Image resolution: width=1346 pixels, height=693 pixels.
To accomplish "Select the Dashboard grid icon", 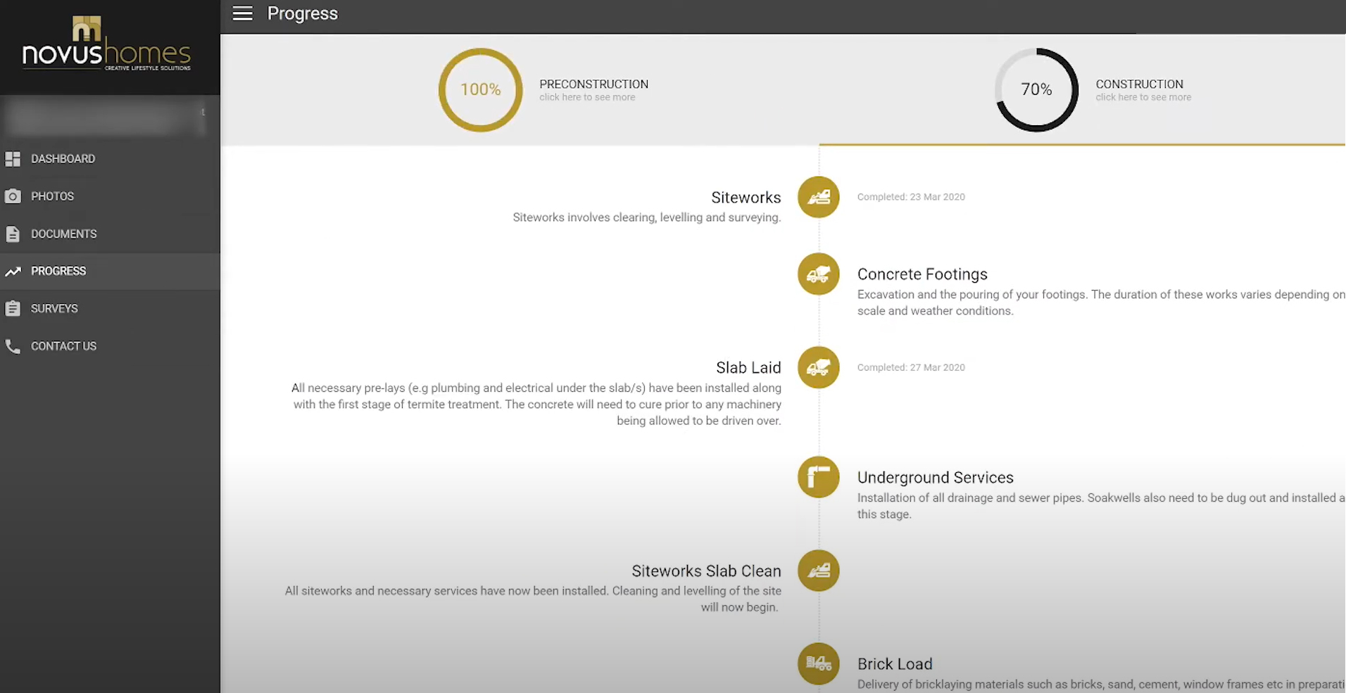I will coord(13,158).
